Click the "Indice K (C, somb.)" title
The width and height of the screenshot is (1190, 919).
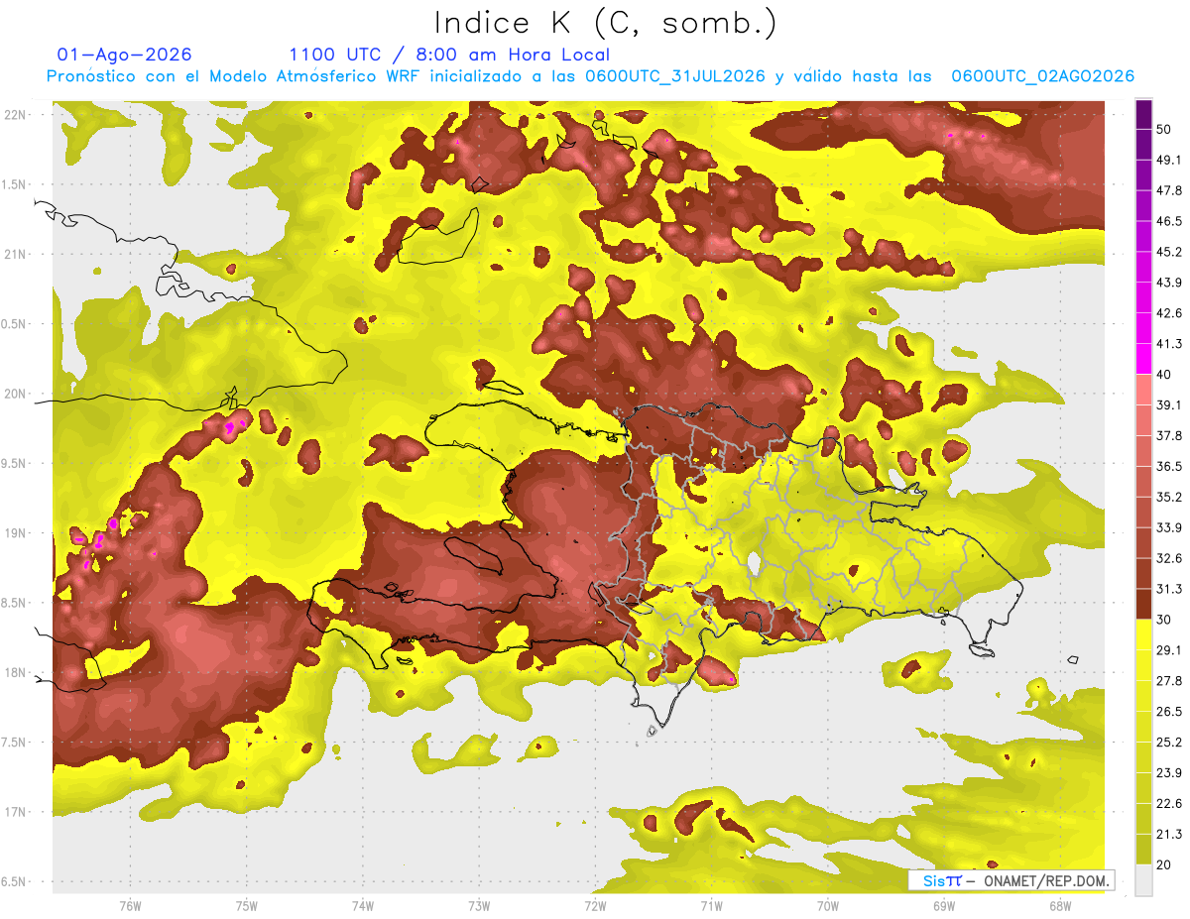(606, 23)
